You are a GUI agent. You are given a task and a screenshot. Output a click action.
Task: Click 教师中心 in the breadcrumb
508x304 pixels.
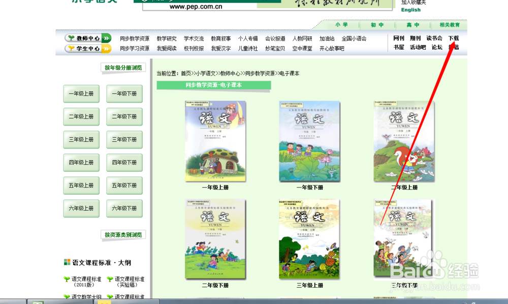click(230, 73)
